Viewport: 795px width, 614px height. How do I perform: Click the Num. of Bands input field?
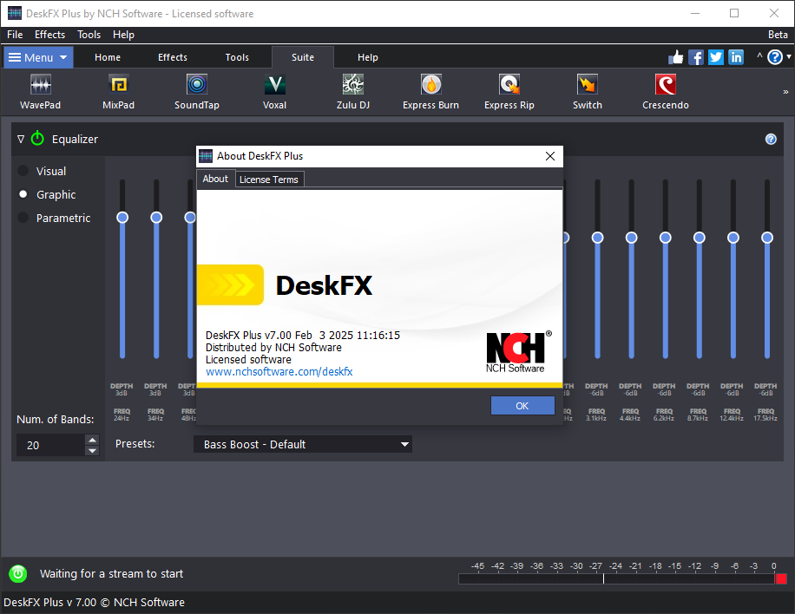[x=51, y=445]
